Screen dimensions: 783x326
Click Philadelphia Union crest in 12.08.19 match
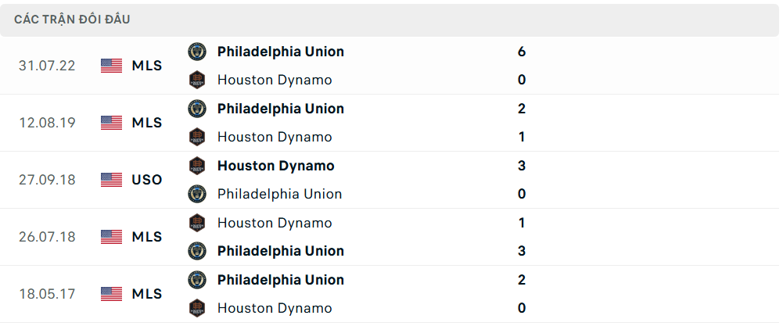[x=197, y=109]
